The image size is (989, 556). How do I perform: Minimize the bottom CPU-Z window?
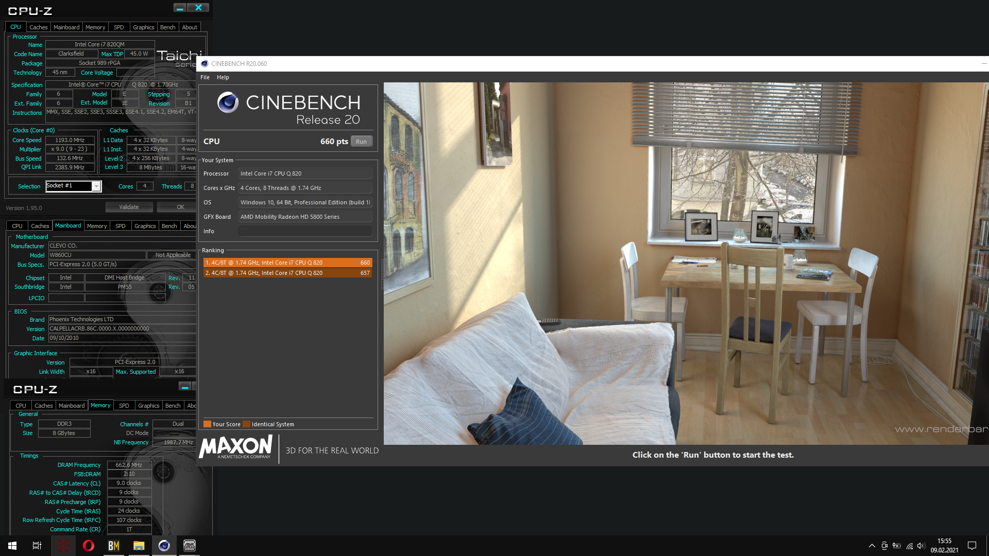click(x=185, y=387)
